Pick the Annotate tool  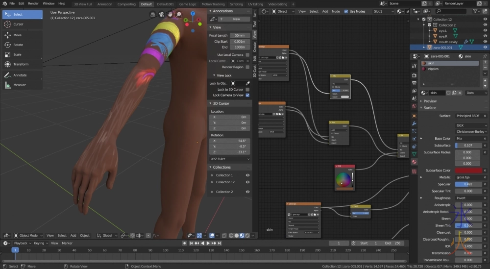pyautogui.click(x=20, y=75)
